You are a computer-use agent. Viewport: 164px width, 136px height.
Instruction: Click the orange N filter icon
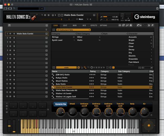point(78,67)
